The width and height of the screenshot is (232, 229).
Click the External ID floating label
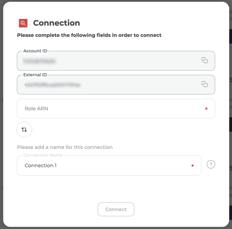tap(35, 75)
